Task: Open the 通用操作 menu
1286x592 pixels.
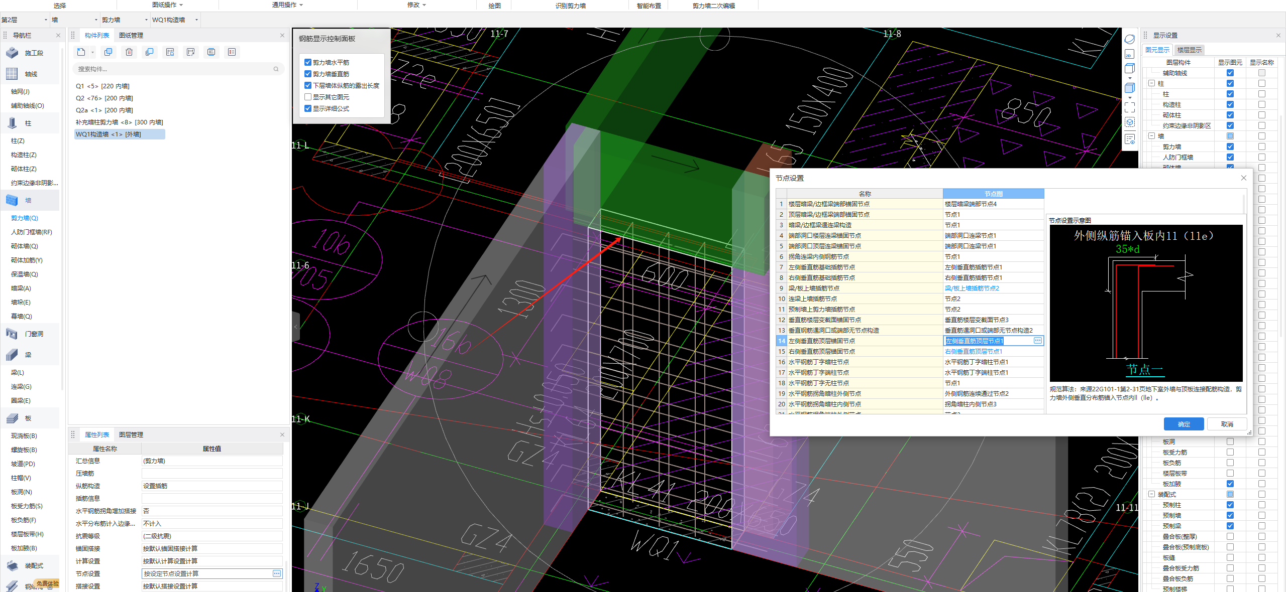Action: click(288, 5)
